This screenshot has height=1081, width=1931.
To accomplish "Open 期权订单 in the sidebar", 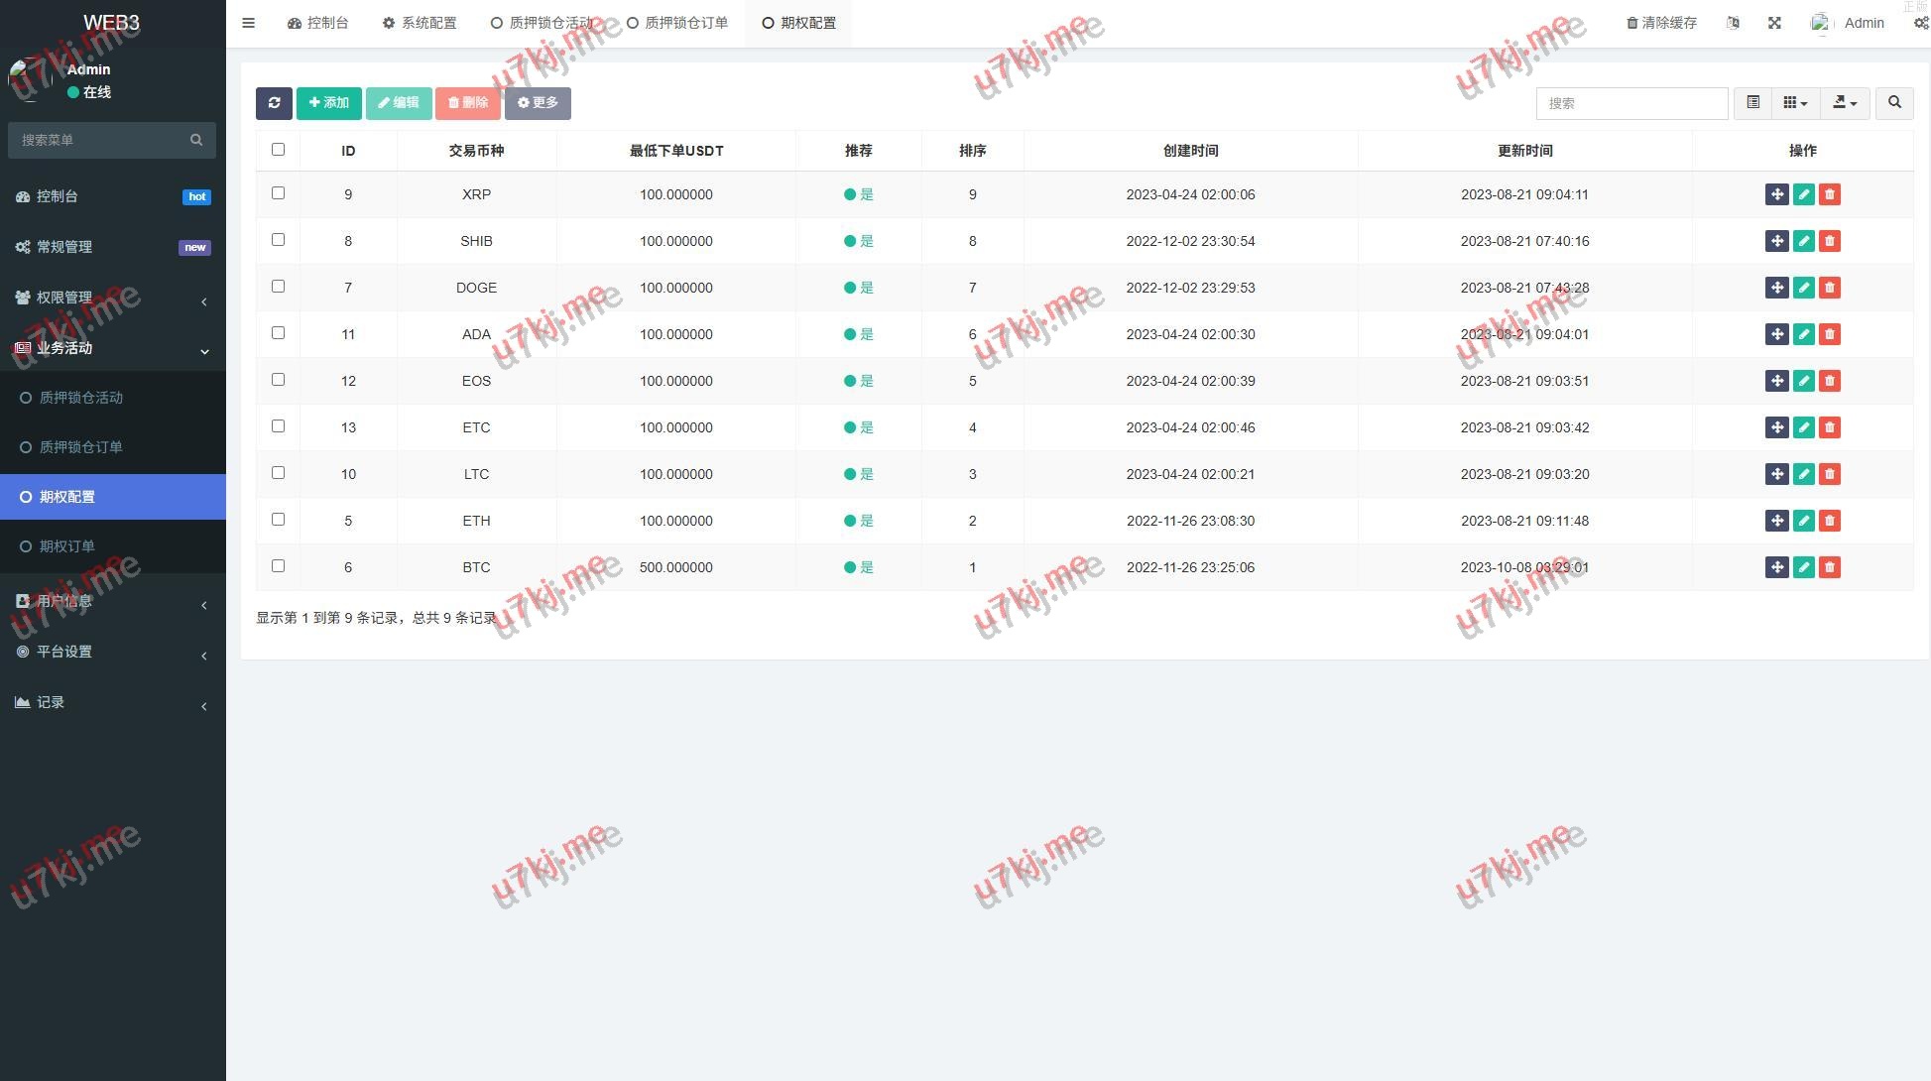I will click(67, 546).
